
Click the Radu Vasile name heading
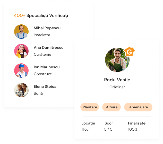pos(117,80)
